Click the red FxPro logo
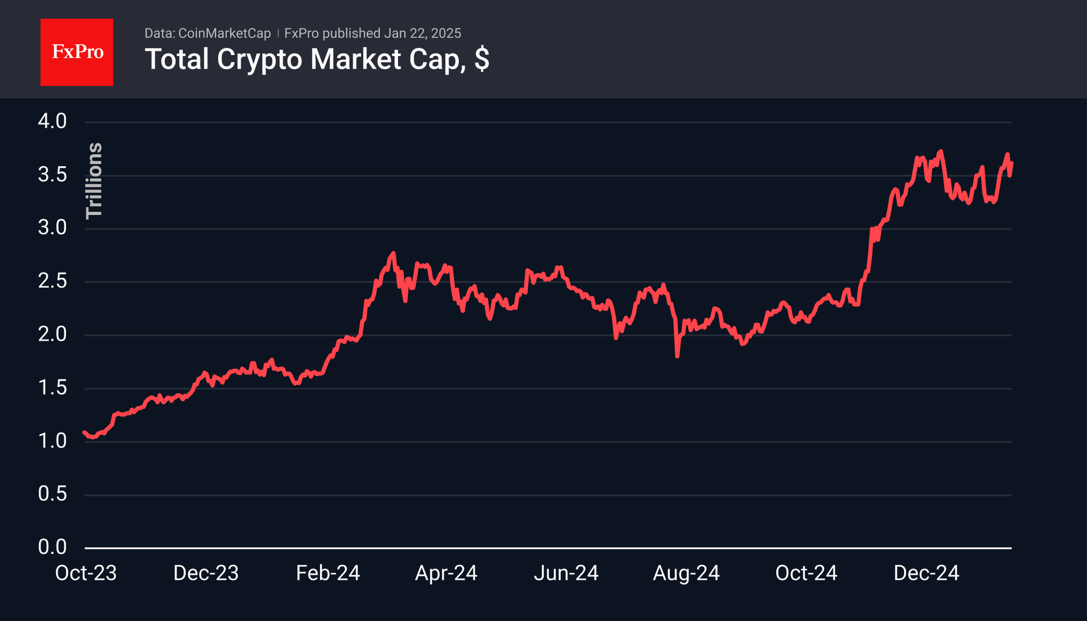The image size is (1087, 621). 77,52
